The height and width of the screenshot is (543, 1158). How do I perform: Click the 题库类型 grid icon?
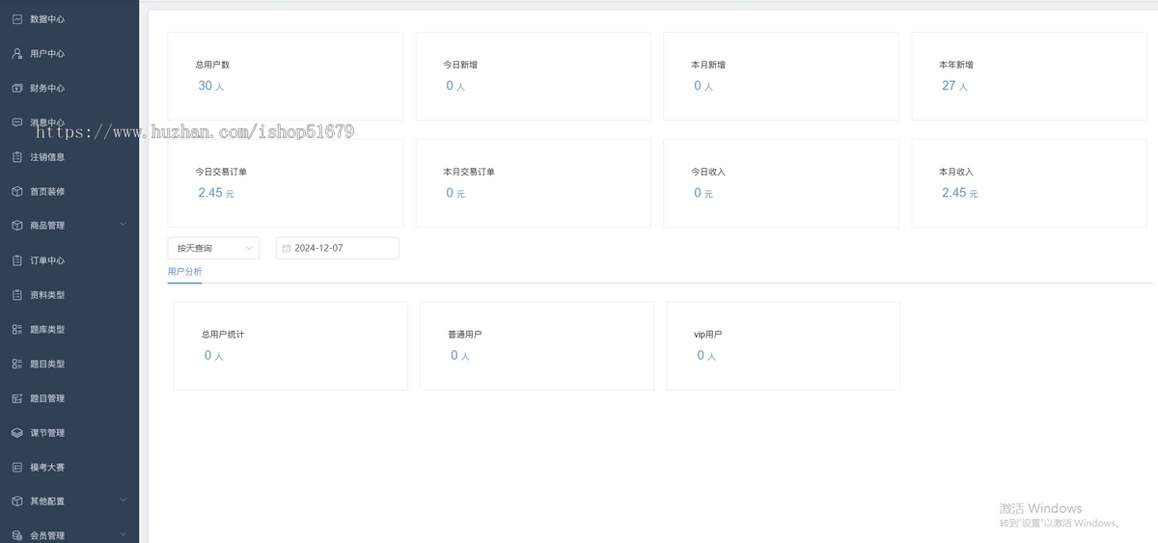click(16, 329)
